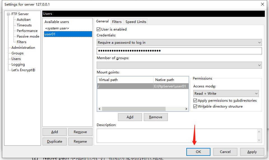Uncheck Writable directory structure option
This screenshot has width=269, height=160.
point(195,106)
